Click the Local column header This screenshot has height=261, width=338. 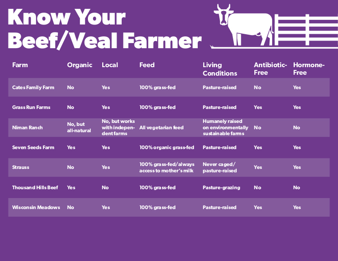[x=110, y=65]
